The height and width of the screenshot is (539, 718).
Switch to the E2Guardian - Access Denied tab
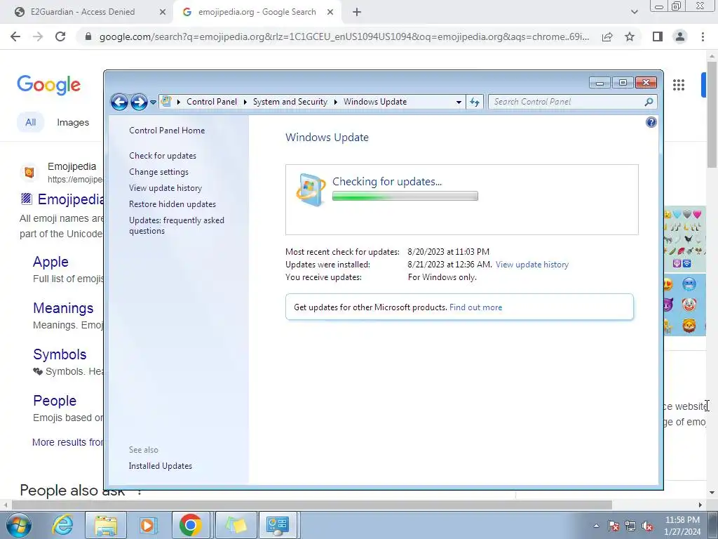tap(83, 12)
